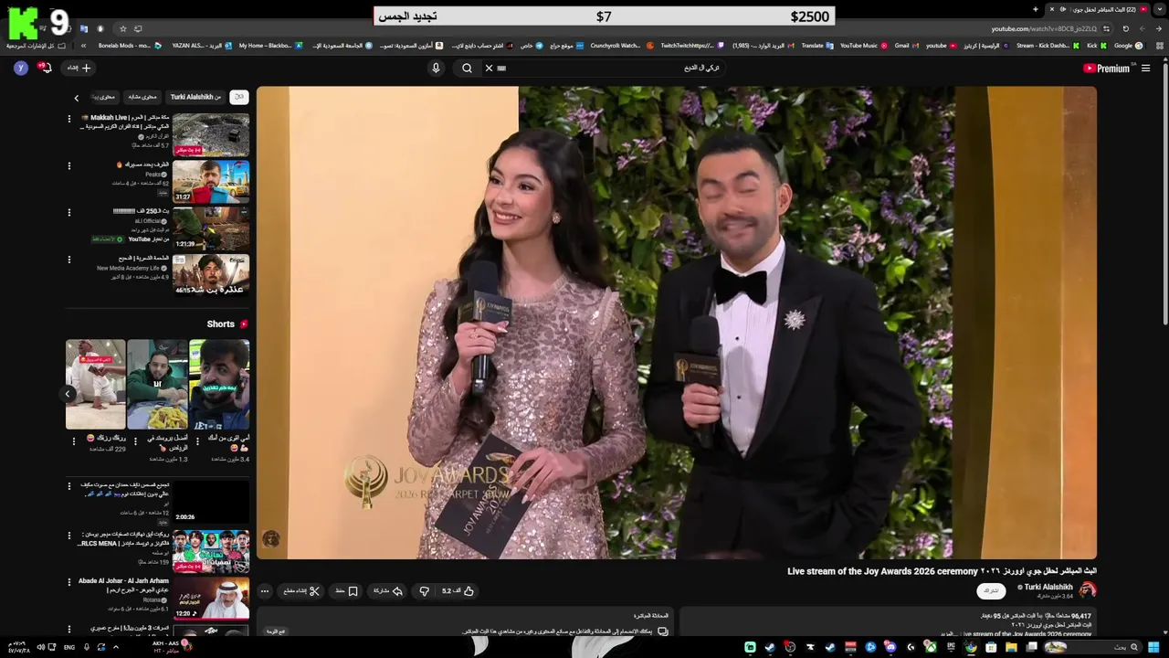This screenshot has height=658, width=1169.
Task: Go back using the browser back arrow
Action: [1160, 28]
